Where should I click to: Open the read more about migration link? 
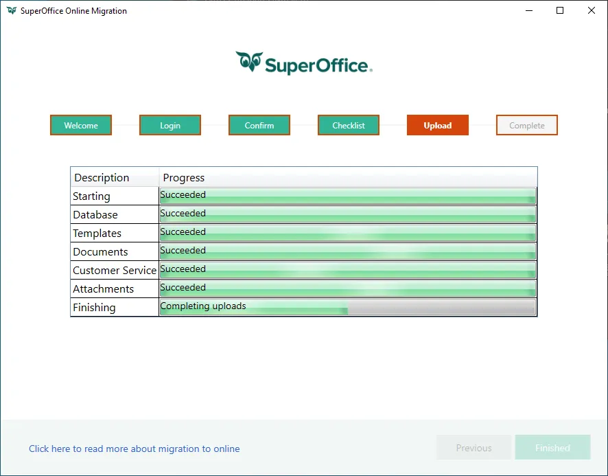135,449
